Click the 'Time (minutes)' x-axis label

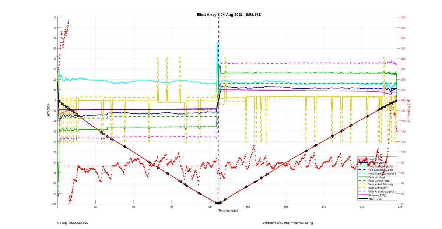click(x=229, y=211)
